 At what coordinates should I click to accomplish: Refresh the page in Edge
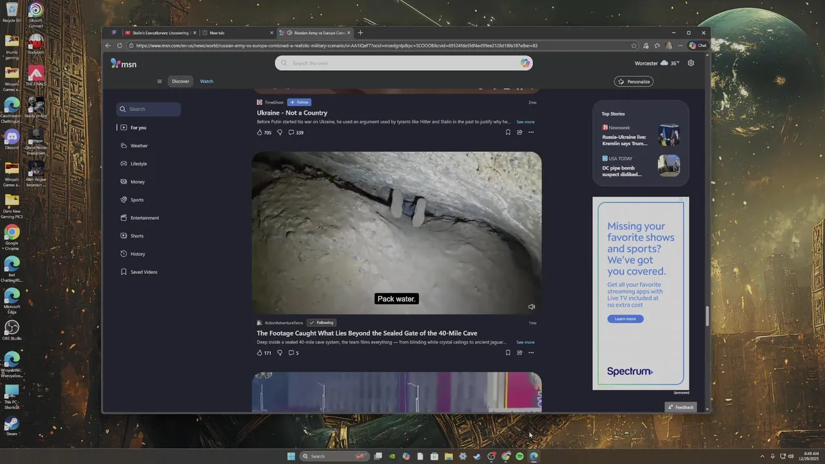[x=119, y=46]
